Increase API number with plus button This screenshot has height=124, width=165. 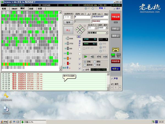[120, 87]
